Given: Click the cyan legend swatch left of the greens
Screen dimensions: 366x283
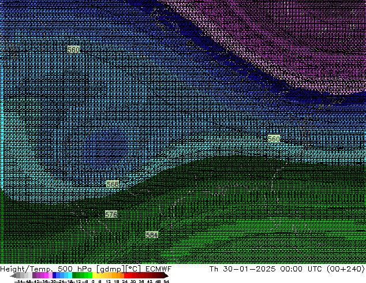Looking at the screenshot, I should (70, 275).
